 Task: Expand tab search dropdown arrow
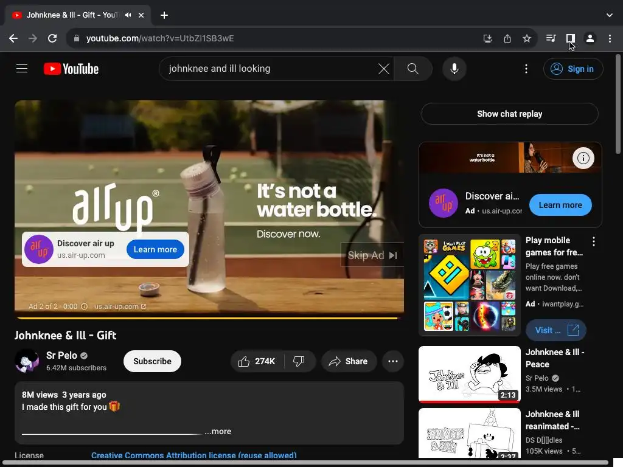point(610,15)
